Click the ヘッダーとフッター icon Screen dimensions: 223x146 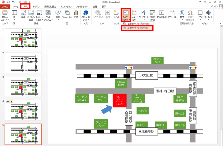[134, 13]
